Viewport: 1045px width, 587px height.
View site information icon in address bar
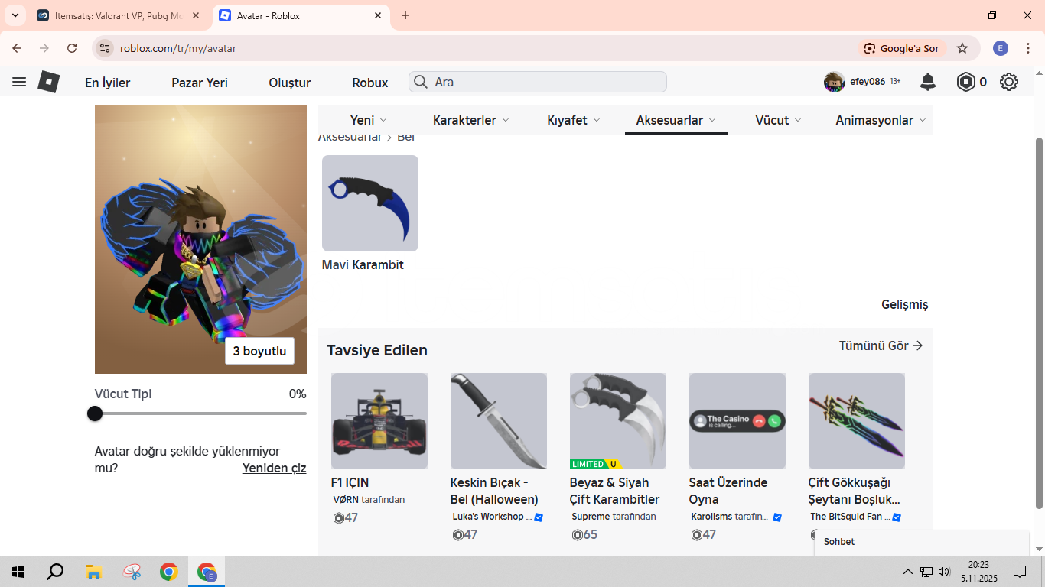(x=105, y=48)
